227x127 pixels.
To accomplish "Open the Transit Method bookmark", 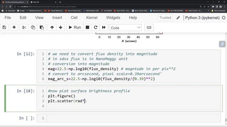I will tap(56, 11).
